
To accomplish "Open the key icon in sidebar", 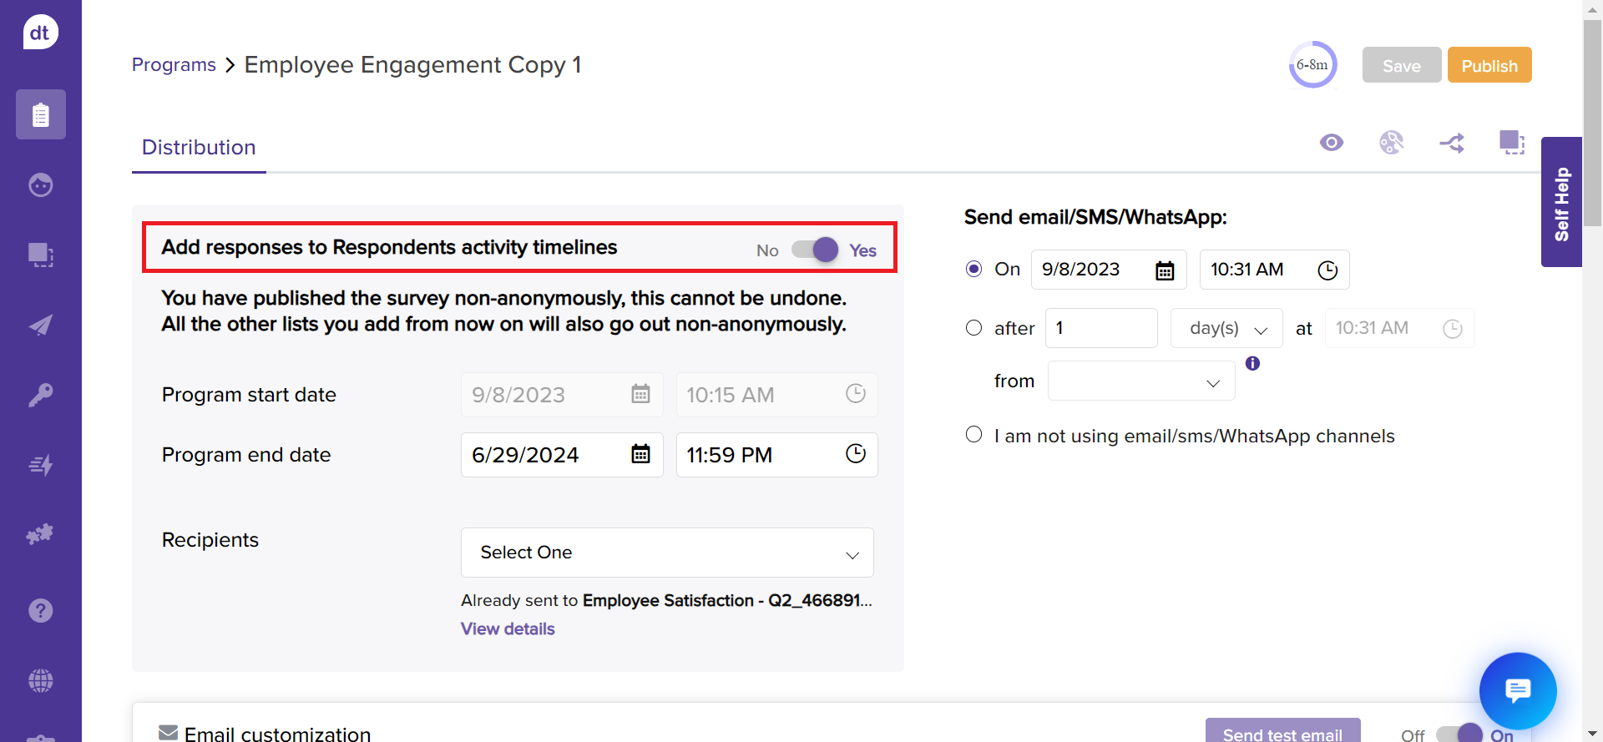I will 40,395.
